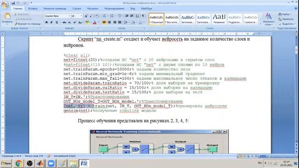This screenshot has height=168, width=299.
Task: Align text left
Action: (x=104, y=22)
